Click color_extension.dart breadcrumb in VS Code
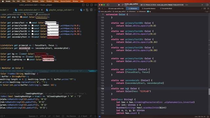 tap(11, 14)
